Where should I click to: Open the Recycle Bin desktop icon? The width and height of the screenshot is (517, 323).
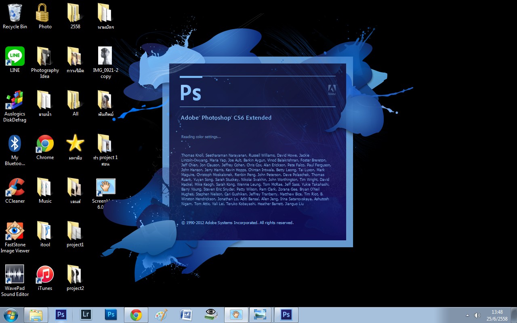pos(15,16)
